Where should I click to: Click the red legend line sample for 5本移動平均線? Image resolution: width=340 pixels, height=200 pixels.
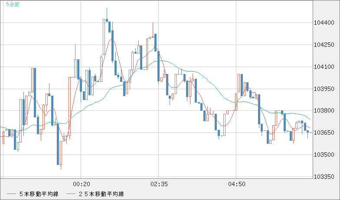pyautogui.click(x=11, y=194)
